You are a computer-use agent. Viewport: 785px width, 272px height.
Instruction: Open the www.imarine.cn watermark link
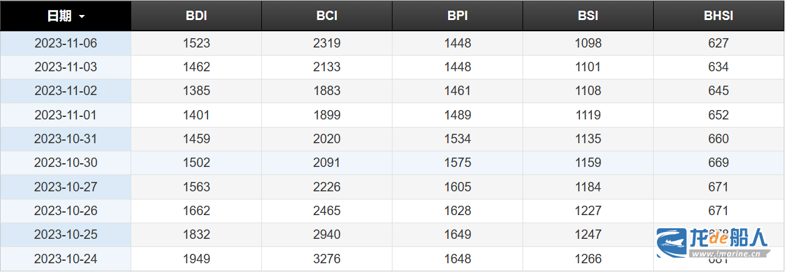729,254
